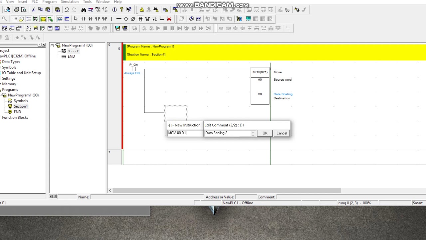Select Symbols under NewProgram1 in tree
Image resolution: width=426 pixels, height=240 pixels.
(21, 101)
